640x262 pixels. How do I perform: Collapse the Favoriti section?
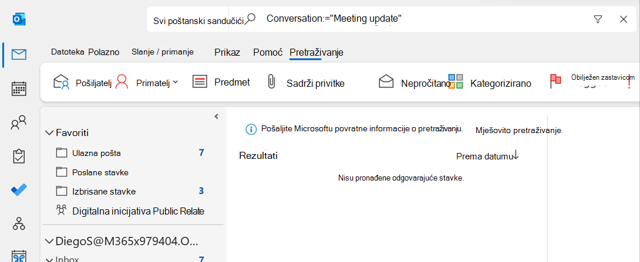(x=49, y=133)
